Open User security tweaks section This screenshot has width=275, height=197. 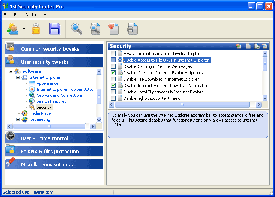point(54,62)
